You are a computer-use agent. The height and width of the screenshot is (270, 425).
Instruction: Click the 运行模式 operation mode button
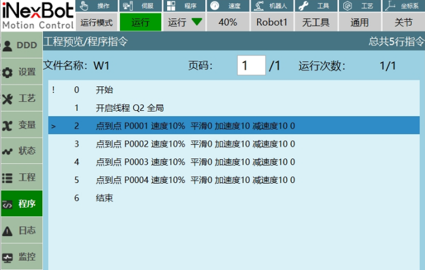97,22
